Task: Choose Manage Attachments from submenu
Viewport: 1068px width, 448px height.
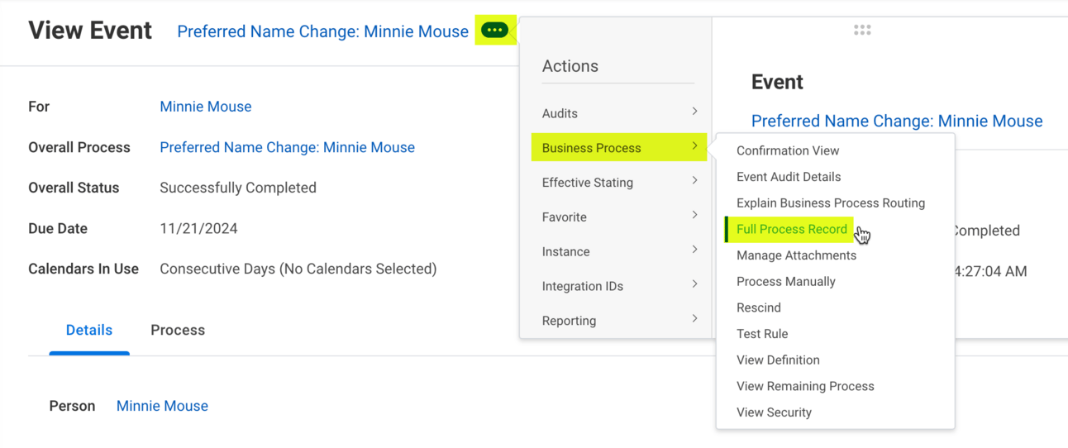Action: 796,255
